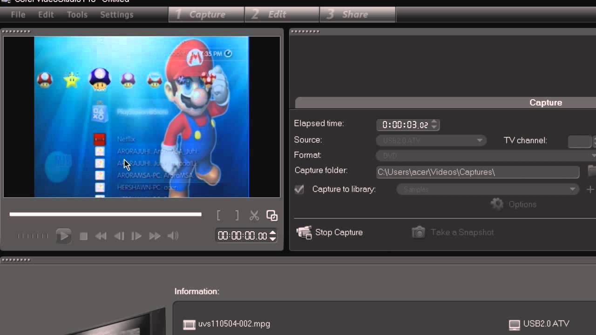Image resolution: width=596 pixels, height=335 pixels.
Task: Toggle the Capture to library checkbox
Action: [x=299, y=189]
